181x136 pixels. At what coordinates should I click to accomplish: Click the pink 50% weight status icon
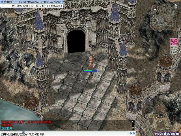(174, 42)
